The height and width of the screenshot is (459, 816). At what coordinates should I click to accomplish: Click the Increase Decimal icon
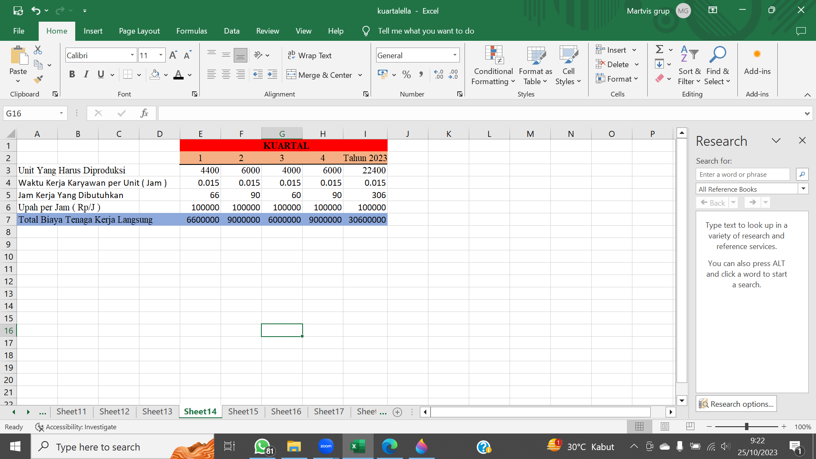tap(439, 75)
